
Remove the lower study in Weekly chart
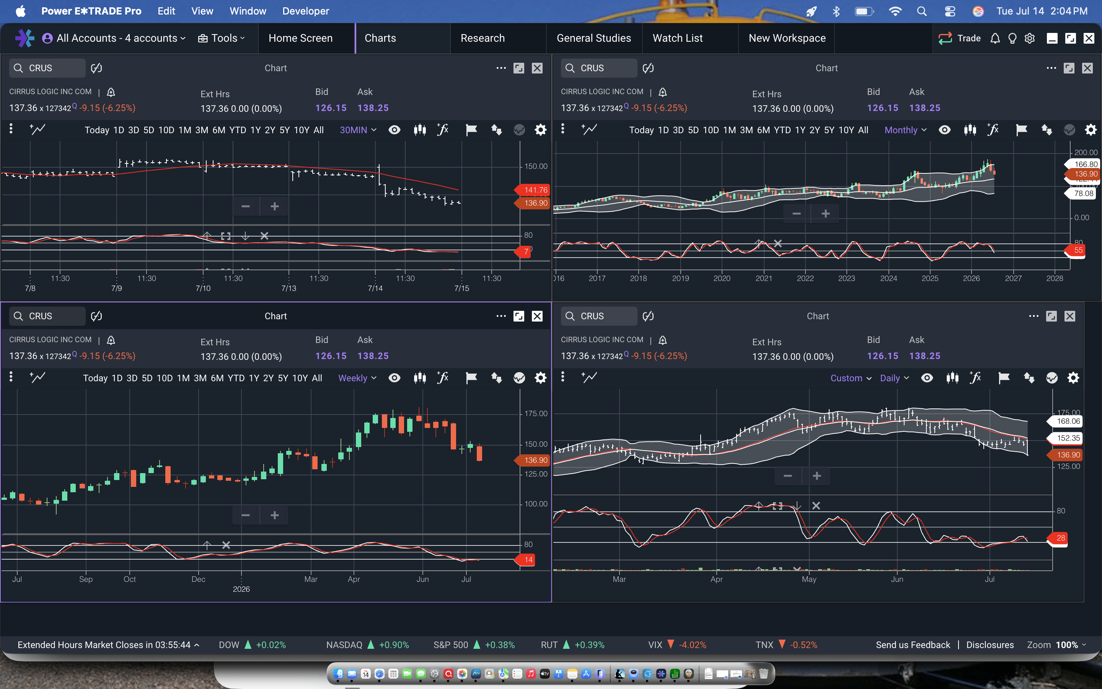(226, 545)
